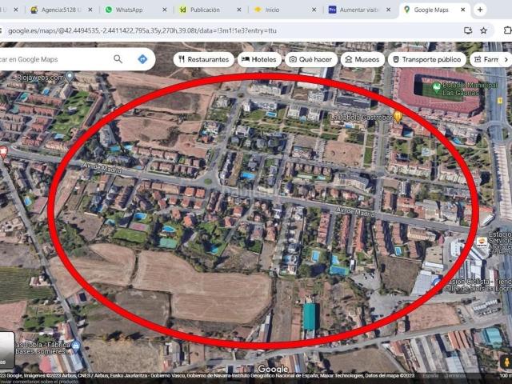Screen dimensions: 512x384
Task: Open a new browser tab
Action: pos(480,10)
